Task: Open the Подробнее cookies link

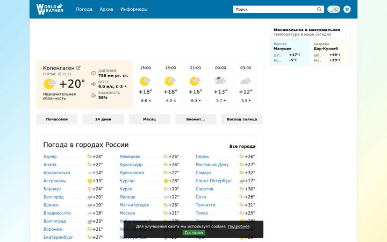Action: coord(239,226)
